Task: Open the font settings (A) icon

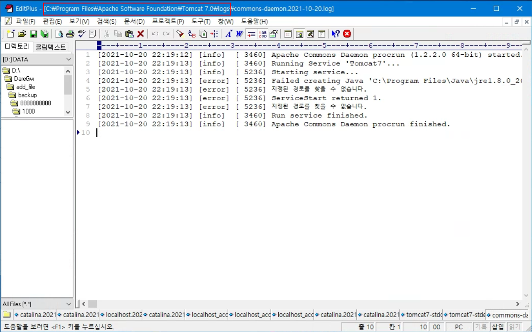Action: pyautogui.click(x=228, y=34)
